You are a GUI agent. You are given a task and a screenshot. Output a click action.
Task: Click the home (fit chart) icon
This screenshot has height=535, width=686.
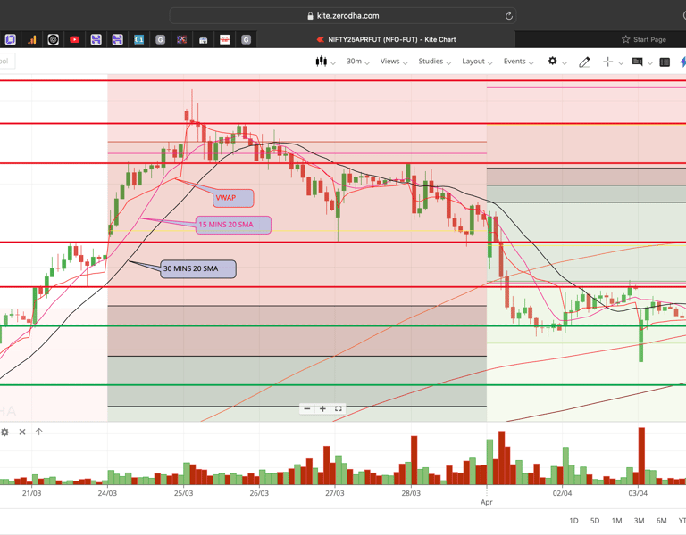(x=339, y=408)
